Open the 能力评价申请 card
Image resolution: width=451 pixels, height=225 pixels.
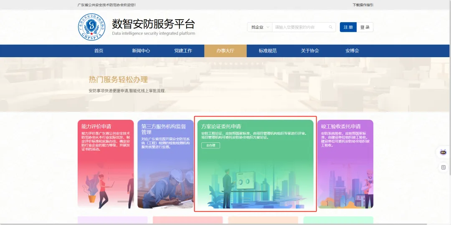(106, 164)
